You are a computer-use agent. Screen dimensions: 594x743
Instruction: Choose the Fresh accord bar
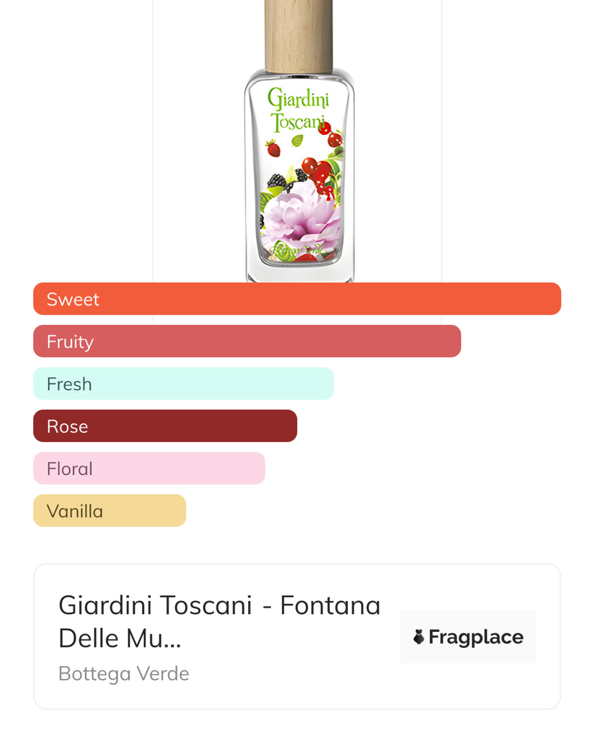183,383
